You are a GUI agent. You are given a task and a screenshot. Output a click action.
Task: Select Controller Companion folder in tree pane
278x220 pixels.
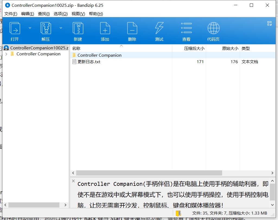click(39, 54)
